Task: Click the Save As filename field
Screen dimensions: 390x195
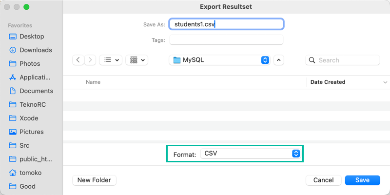Action: pyautogui.click(x=226, y=24)
